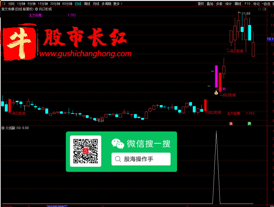Screen dimensions: 274x207
Task: Click the blue current price tag 10.1
Action: tap(270, 39)
